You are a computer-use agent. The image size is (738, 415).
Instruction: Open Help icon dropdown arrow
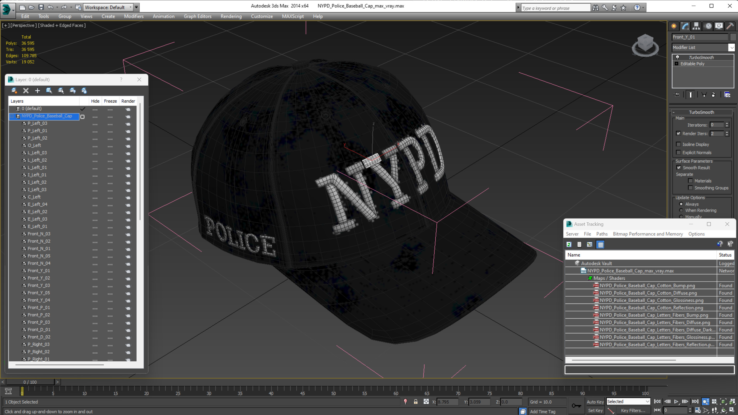643,8
